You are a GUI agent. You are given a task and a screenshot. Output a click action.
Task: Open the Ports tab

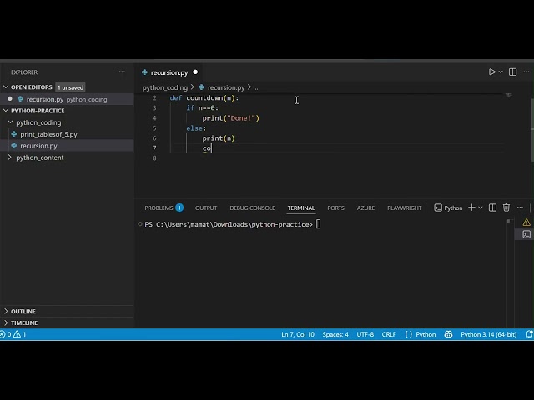point(335,207)
